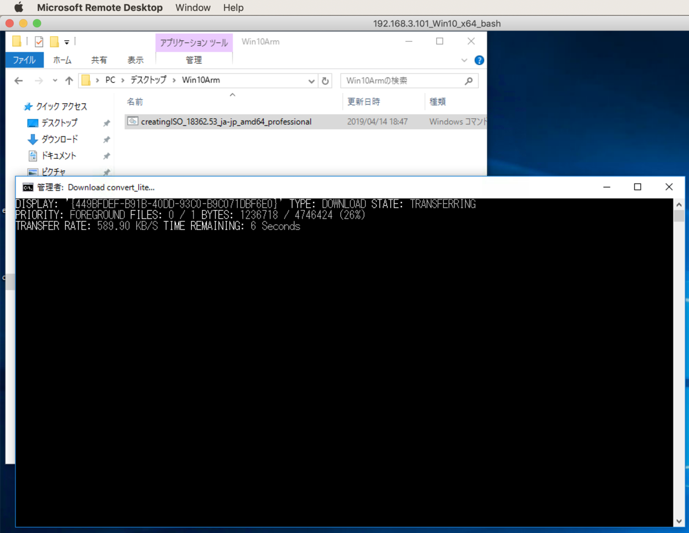689x533 pixels.
Task: Sort files by 名前 column header
Action: point(135,102)
